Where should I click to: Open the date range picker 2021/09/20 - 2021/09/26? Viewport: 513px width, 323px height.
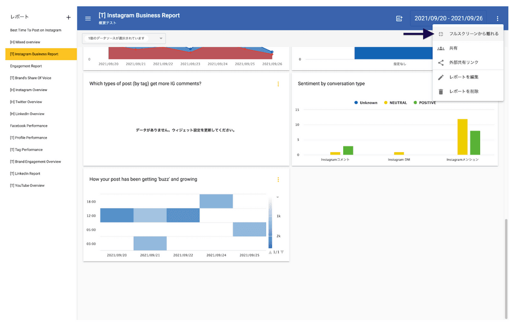tap(448, 18)
